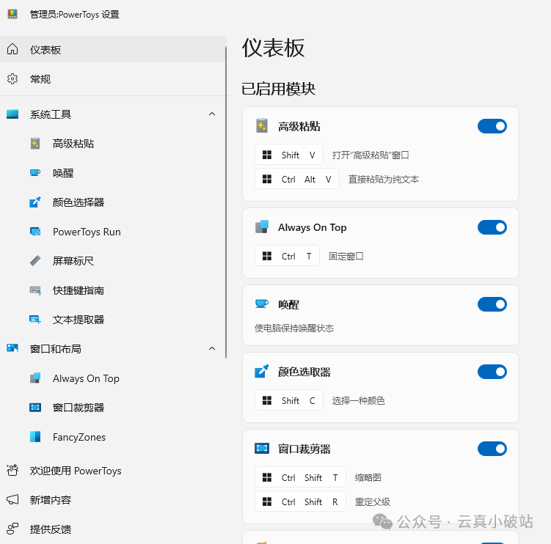Click 颜色选取器 card eyedropper icon
Image resolution: width=551 pixels, height=544 pixels.
point(262,371)
